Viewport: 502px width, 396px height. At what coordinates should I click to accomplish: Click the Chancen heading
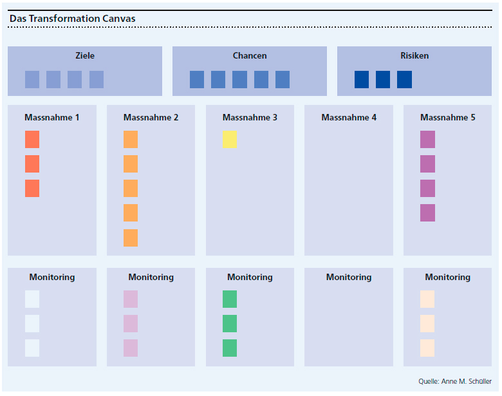tap(250, 56)
